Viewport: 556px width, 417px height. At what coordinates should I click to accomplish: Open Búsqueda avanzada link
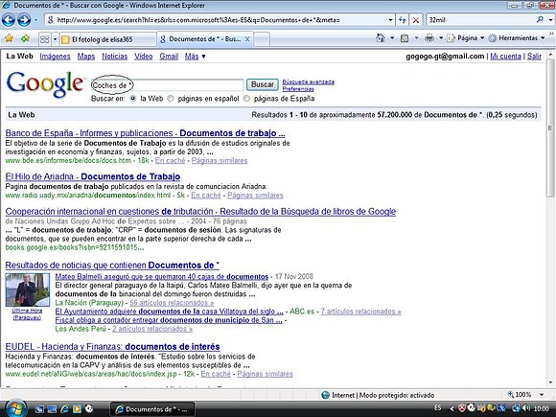[308, 81]
